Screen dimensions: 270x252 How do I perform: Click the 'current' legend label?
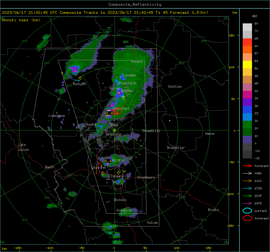pyautogui.click(x=261, y=211)
